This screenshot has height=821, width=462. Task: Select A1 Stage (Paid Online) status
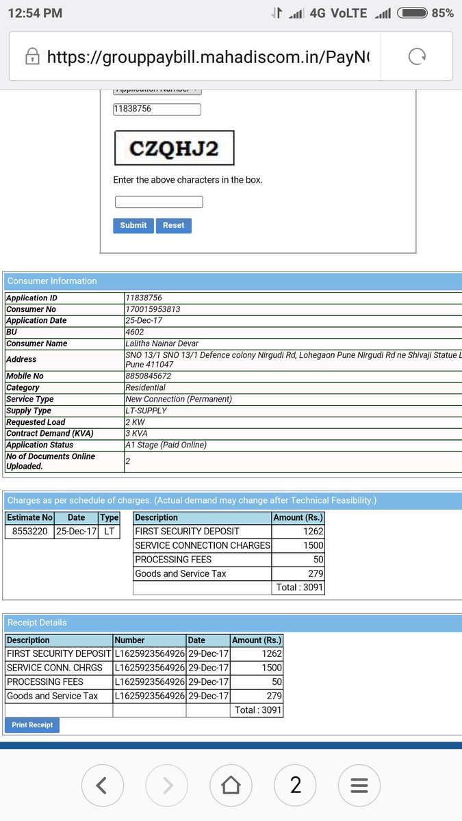166,445
